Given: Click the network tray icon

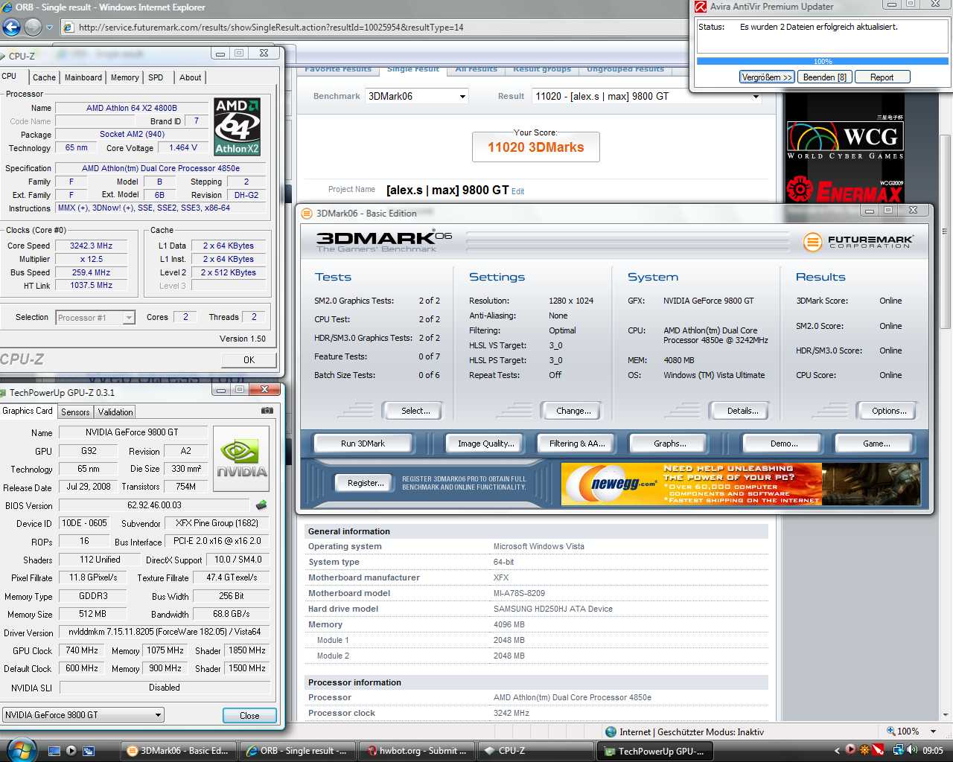Looking at the screenshot, I should click(899, 750).
